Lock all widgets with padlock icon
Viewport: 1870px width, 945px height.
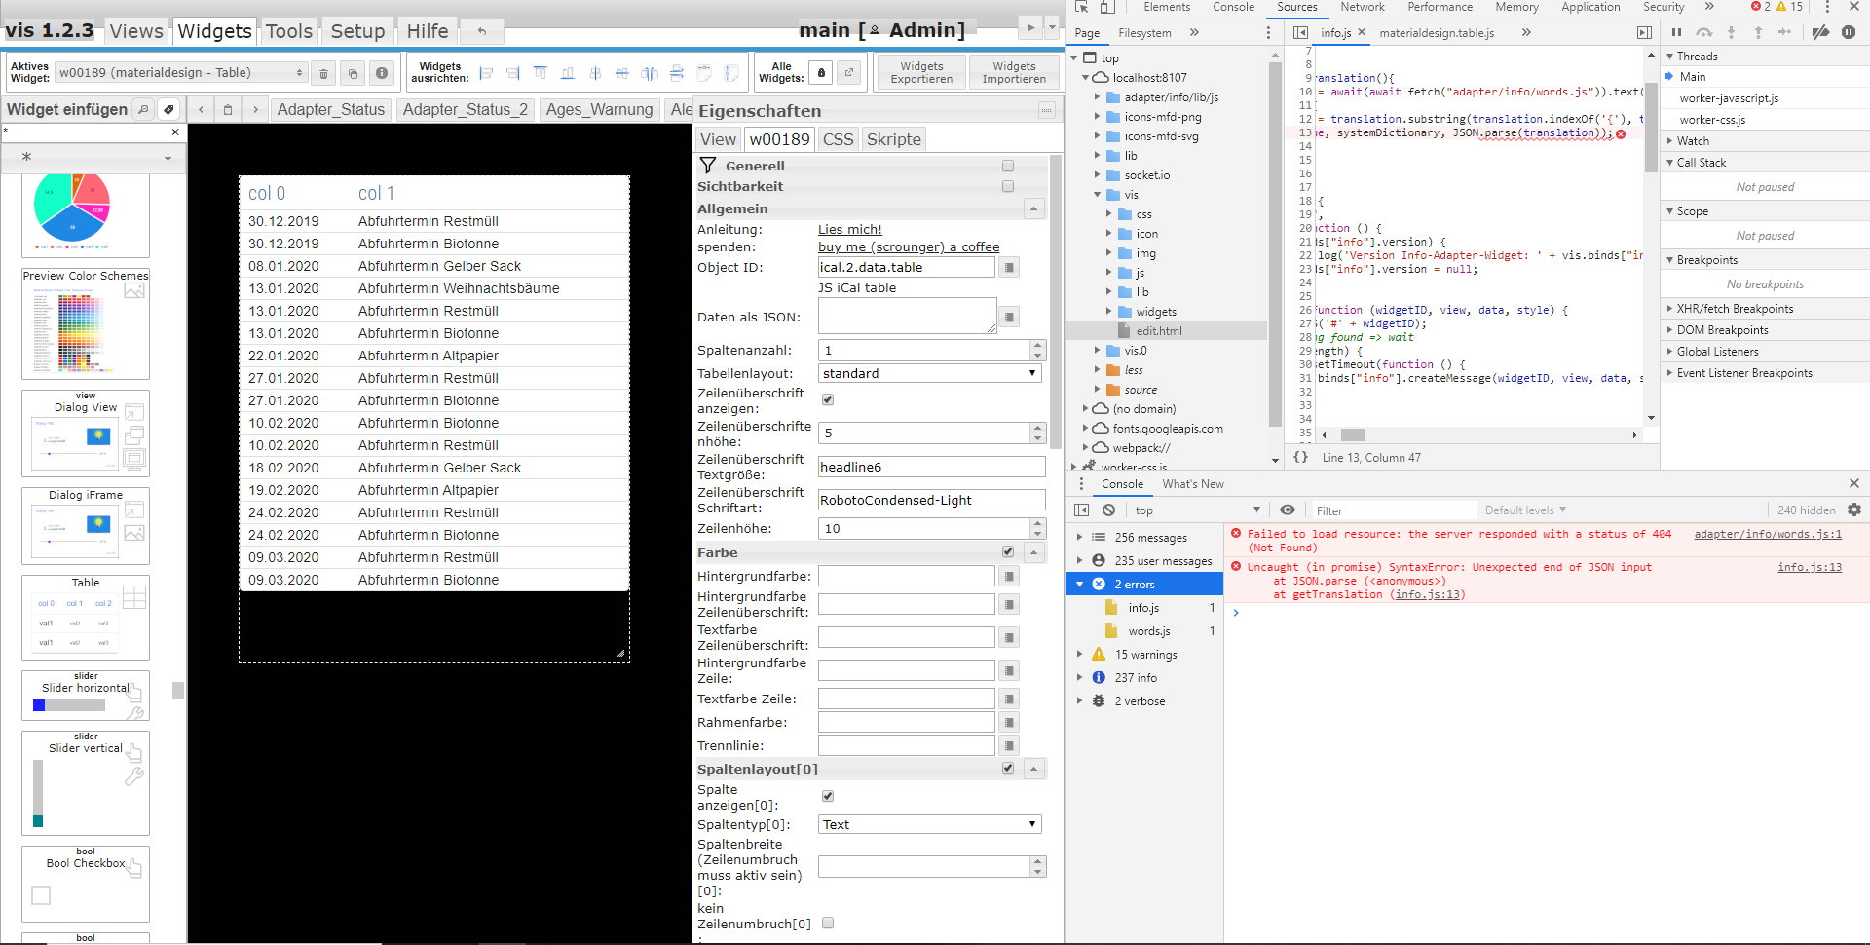click(x=821, y=73)
